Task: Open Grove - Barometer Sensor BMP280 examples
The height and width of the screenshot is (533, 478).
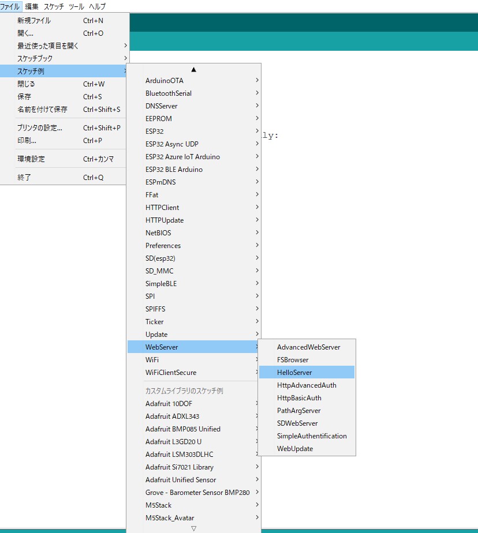Action: tap(193, 493)
